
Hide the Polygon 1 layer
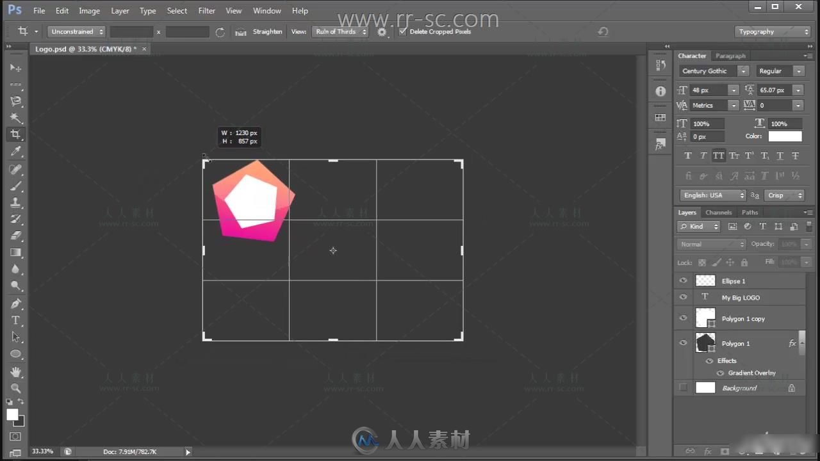(x=683, y=343)
